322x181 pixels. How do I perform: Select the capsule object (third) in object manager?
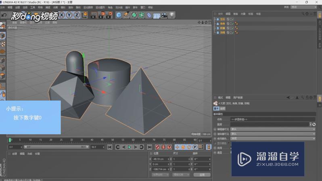click(222, 28)
